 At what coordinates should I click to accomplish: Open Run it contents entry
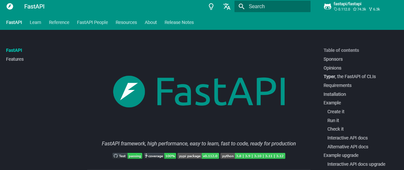click(x=333, y=120)
